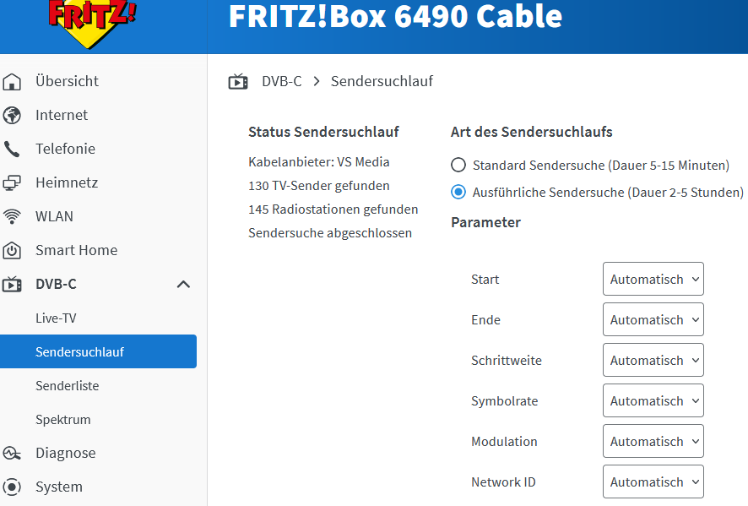
Task: Open Telefonie via the phone icon
Action: pyautogui.click(x=13, y=149)
